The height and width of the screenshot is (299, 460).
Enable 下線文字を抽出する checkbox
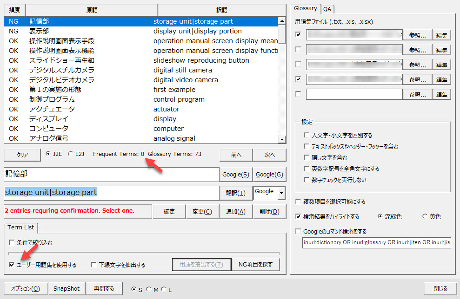pos(93,265)
